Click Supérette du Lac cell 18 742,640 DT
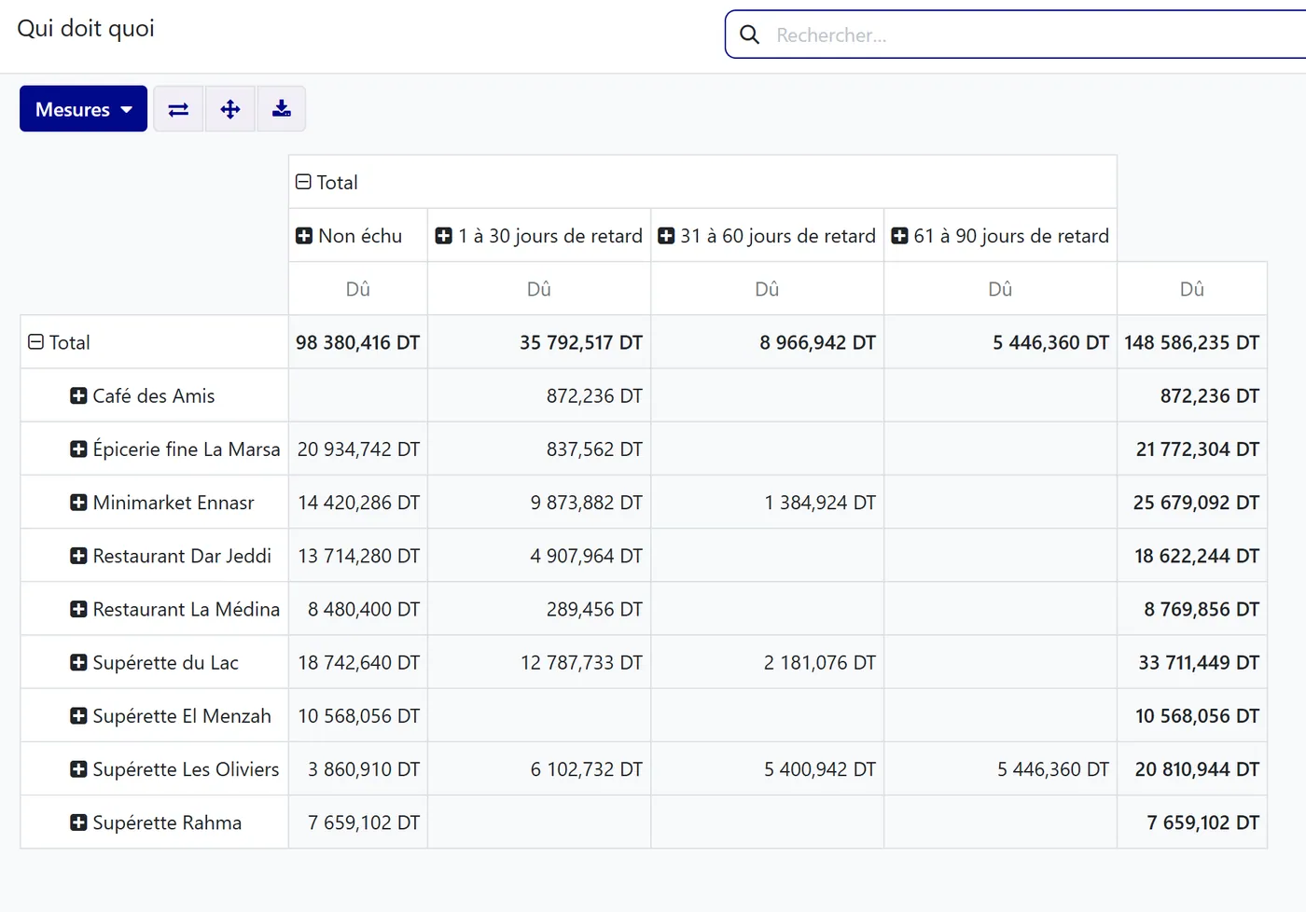The width and height of the screenshot is (1306, 912). [x=358, y=662]
